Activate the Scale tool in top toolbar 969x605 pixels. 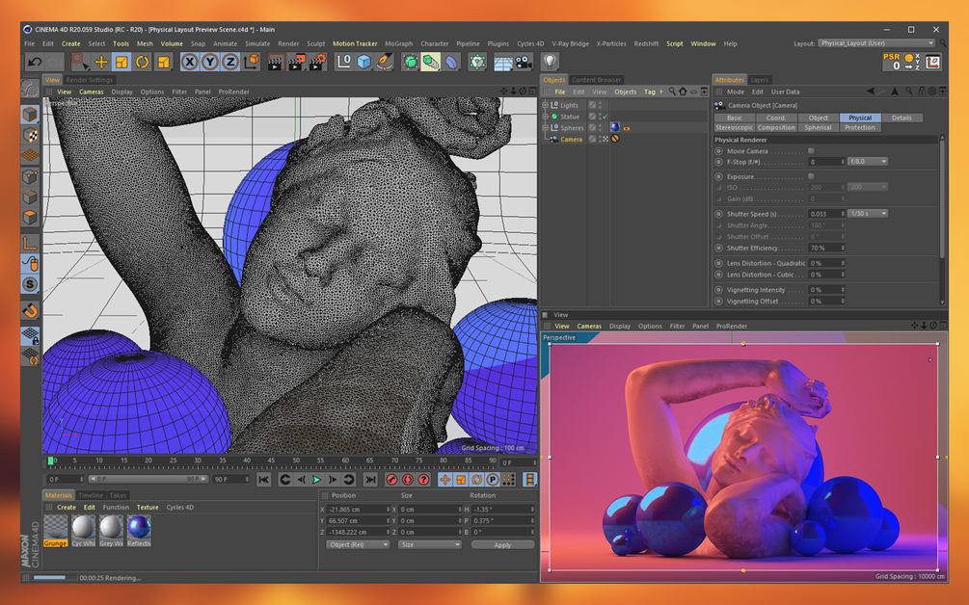121,62
